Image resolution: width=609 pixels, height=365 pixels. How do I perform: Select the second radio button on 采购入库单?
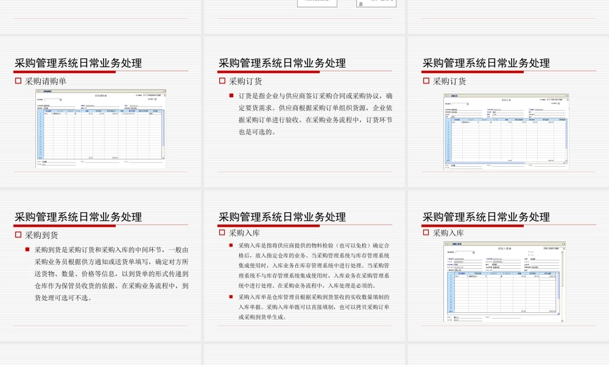point(528,255)
